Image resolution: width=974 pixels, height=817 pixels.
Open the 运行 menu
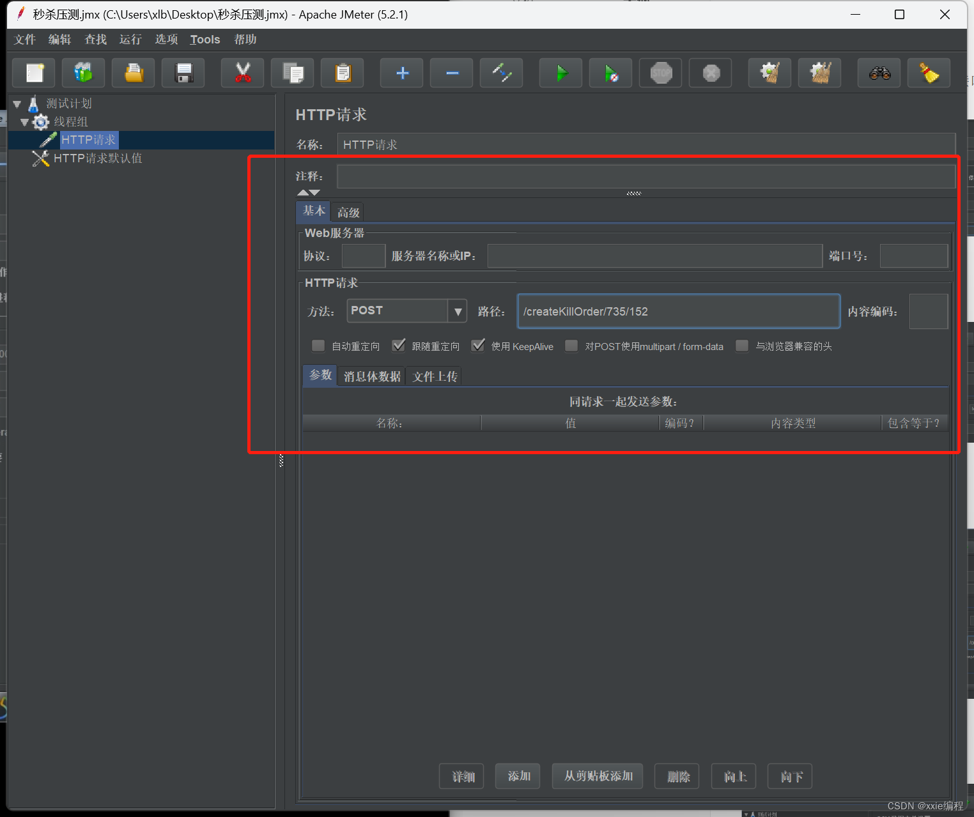pos(131,40)
